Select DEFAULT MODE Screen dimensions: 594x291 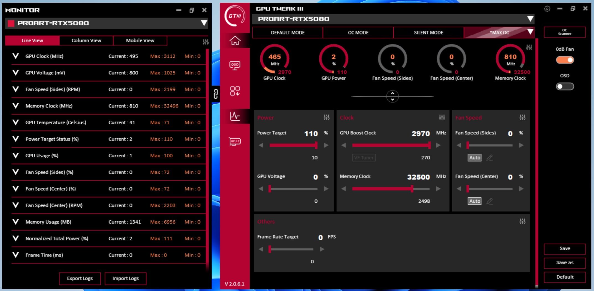(x=288, y=33)
